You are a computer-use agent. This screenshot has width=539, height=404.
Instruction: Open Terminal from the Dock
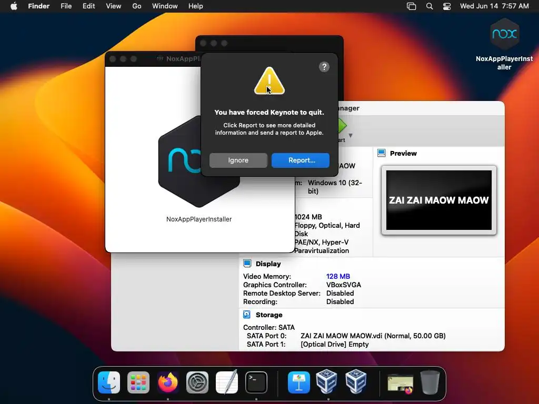pos(256,382)
